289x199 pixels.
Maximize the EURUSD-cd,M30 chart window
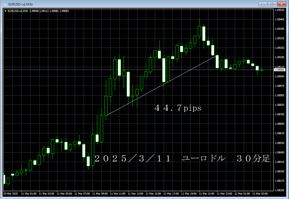coord(272,4)
